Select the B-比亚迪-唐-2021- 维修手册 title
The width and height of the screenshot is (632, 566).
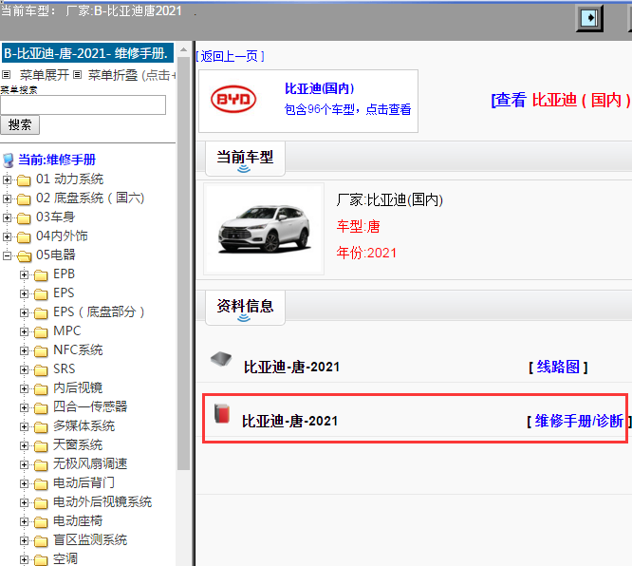[x=85, y=53]
